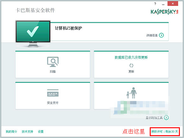Open 设置 at the bottom bar
This screenshot has height=138, width=184.
tap(41, 132)
